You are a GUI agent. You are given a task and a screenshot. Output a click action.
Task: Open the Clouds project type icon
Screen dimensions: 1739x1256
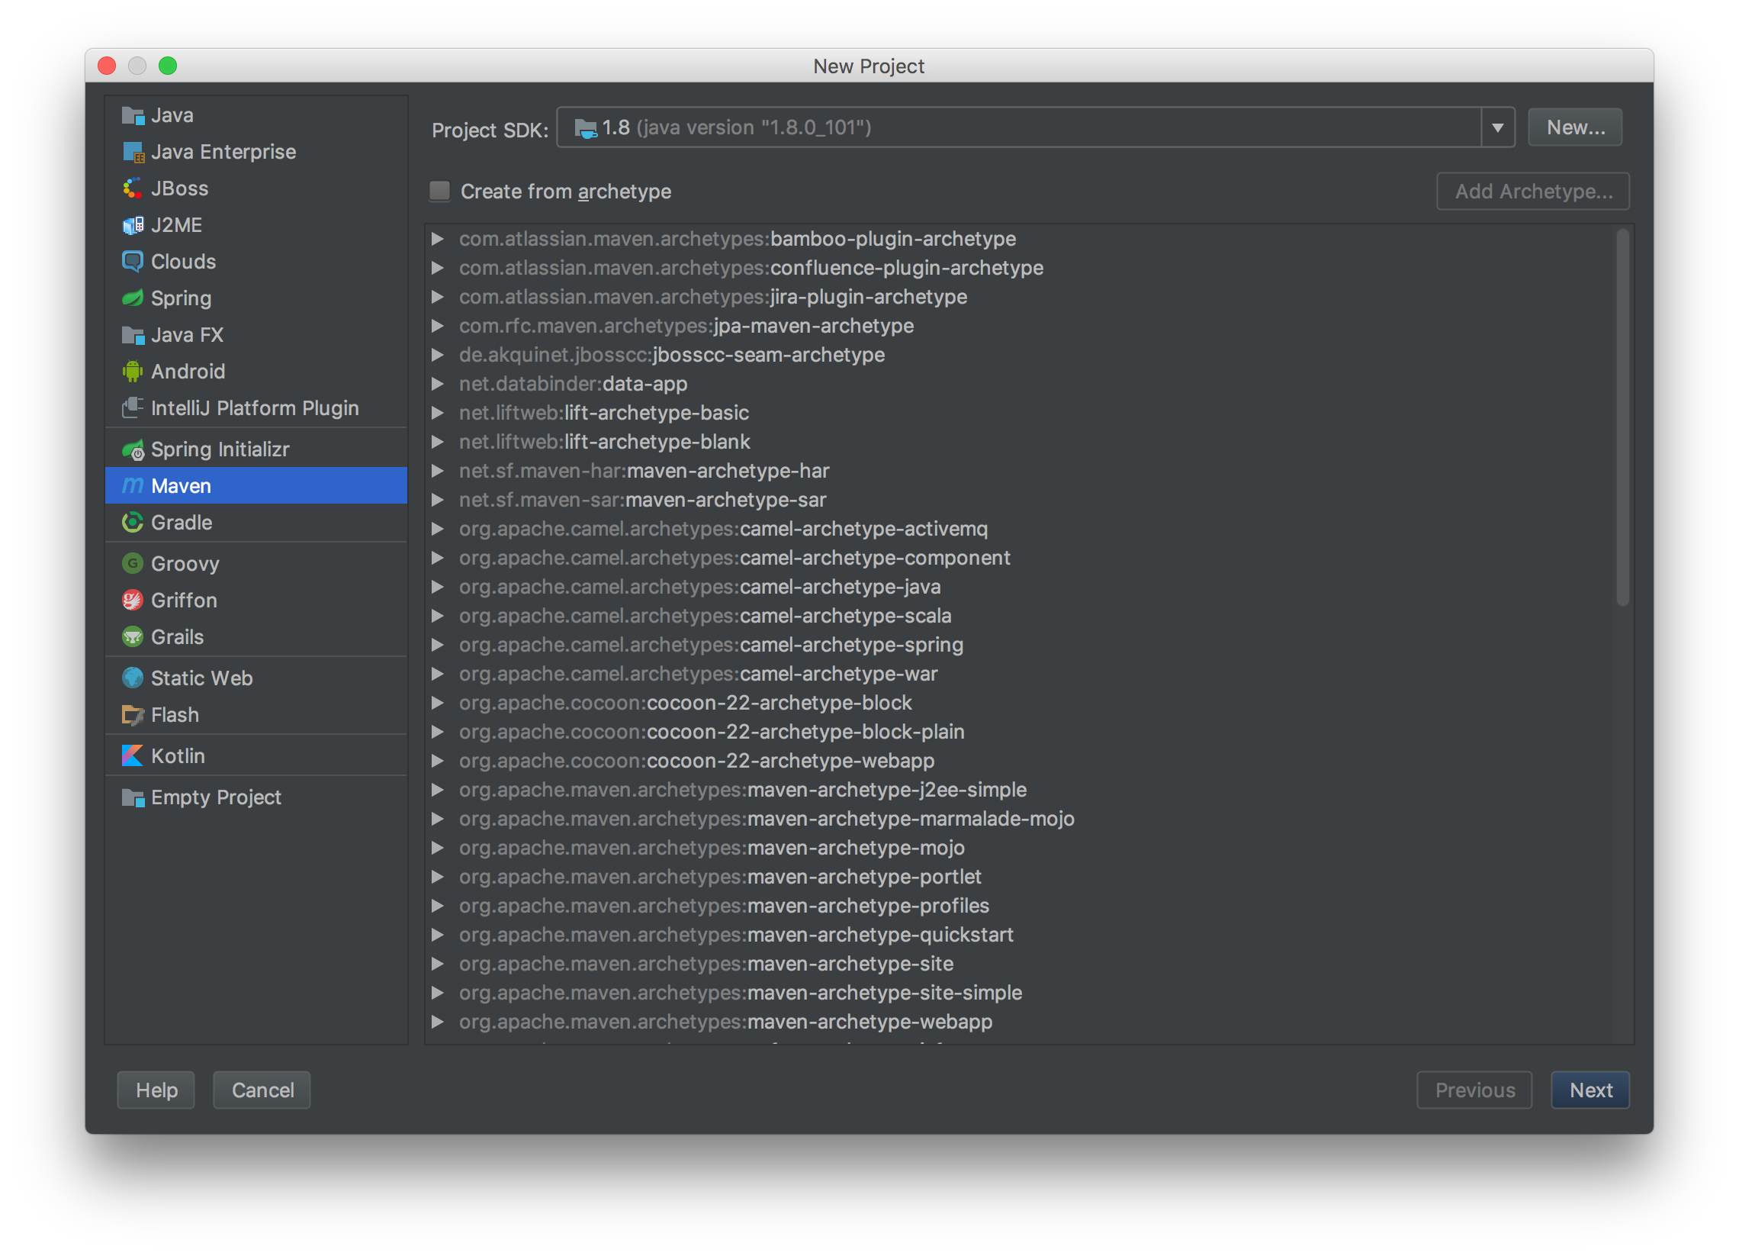pos(133,262)
